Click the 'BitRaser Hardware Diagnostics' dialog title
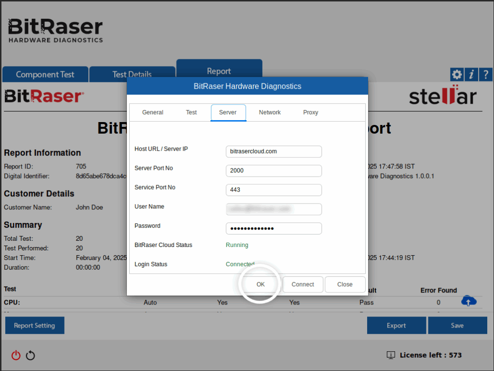This screenshot has height=371, width=494. [x=247, y=86]
